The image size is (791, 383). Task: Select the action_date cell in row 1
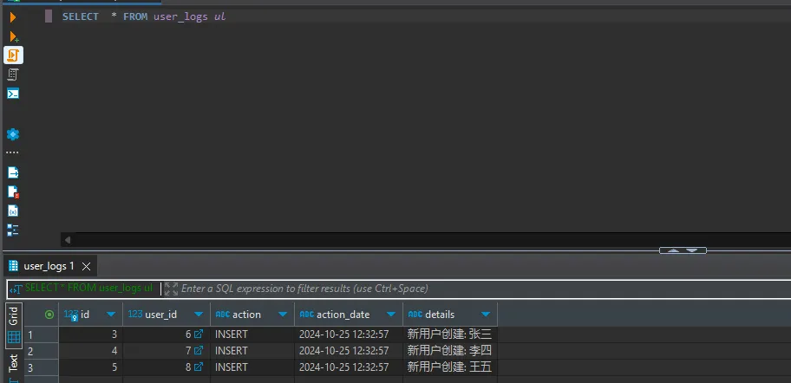349,334
